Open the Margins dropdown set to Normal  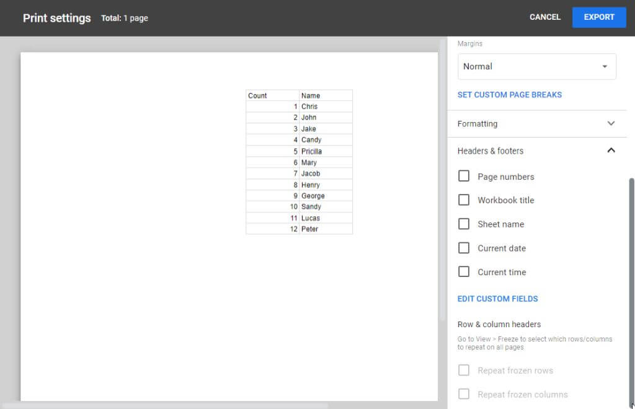pyautogui.click(x=536, y=66)
